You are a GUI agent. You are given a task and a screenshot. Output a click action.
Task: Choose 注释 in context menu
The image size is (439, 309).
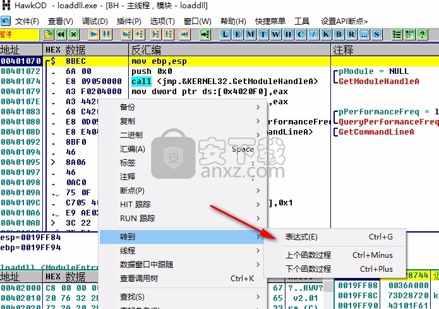pos(182,177)
